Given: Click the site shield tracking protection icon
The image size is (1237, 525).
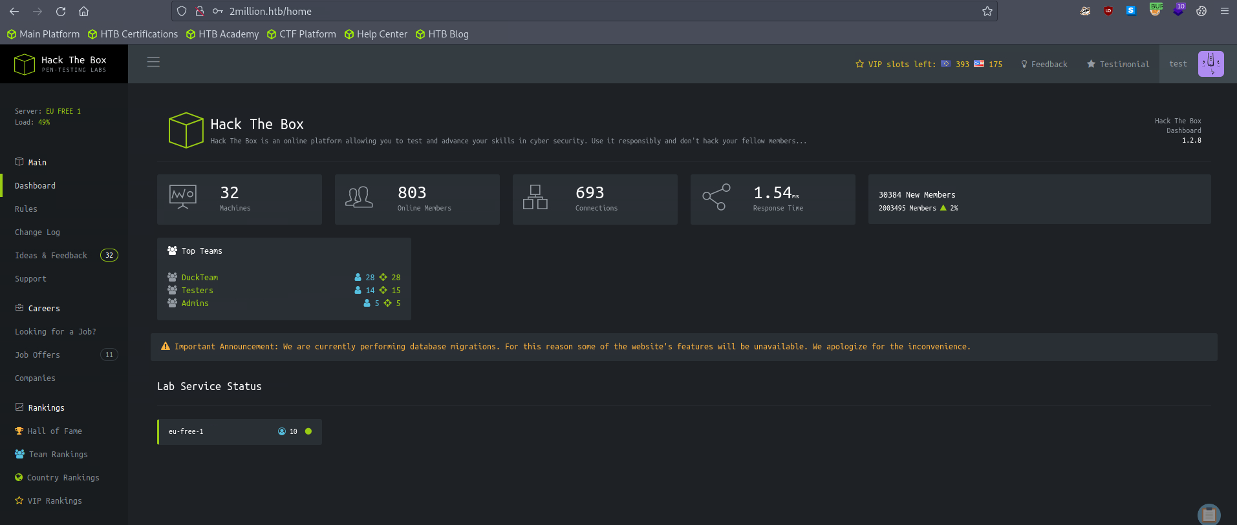Looking at the screenshot, I should (x=182, y=11).
